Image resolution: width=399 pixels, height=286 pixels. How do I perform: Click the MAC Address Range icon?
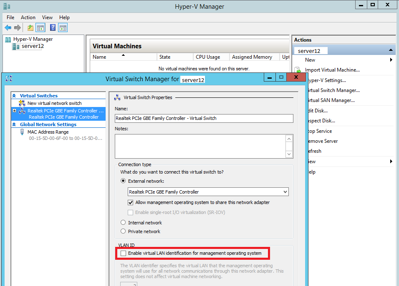tap(22, 132)
